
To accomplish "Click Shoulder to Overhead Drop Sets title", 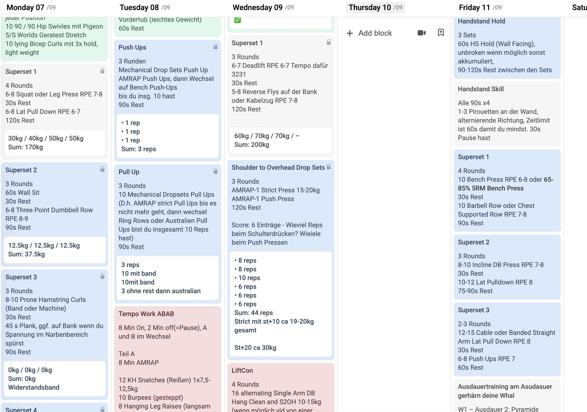I will pyautogui.click(x=278, y=168).
